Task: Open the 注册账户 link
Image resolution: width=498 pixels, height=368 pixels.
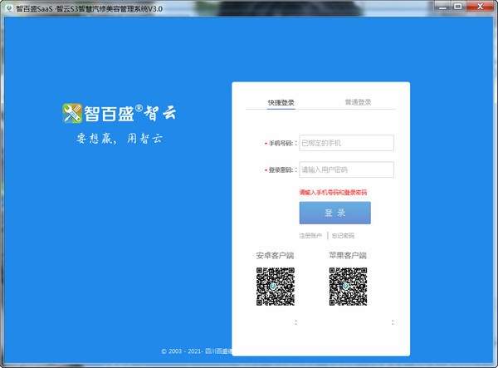Action: coord(311,236)
